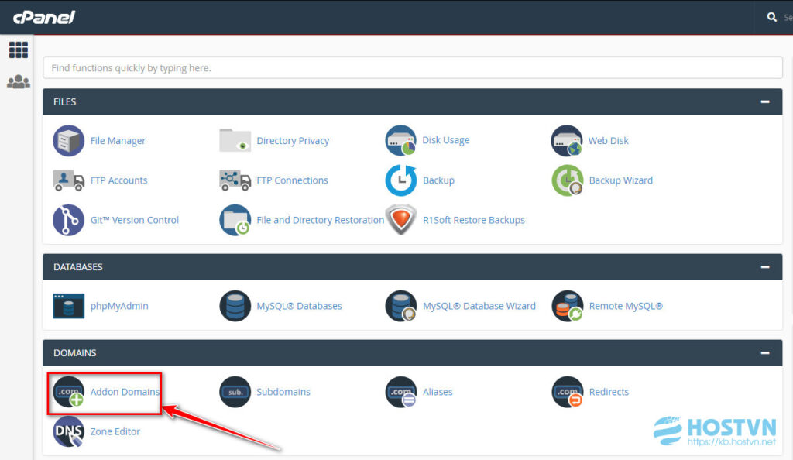Collapse the Files section
Image resolution: width=793 pixels, height=460 pixels.
pos(764,102)
